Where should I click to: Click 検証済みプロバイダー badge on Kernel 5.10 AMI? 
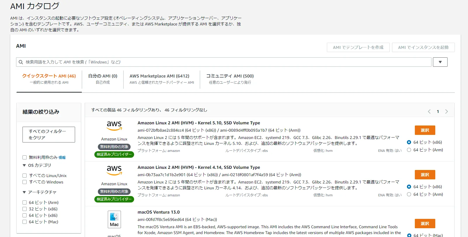pos(114,154)
